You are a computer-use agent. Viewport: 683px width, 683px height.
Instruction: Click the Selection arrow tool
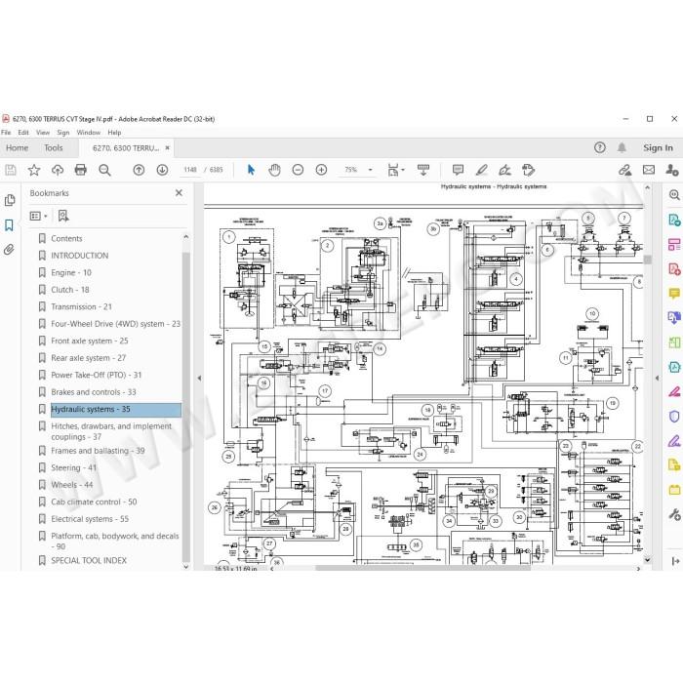(x=251, y=170)
